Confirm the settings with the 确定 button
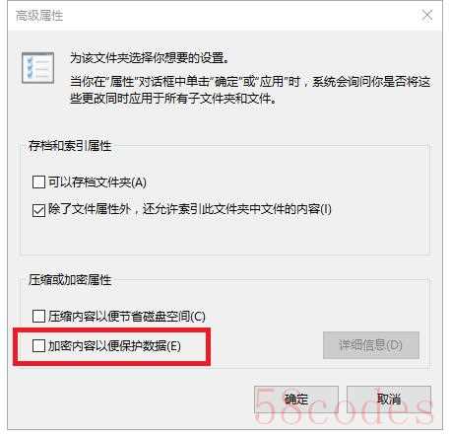Viewport: 450px width, 437px height. click(296, 400)
